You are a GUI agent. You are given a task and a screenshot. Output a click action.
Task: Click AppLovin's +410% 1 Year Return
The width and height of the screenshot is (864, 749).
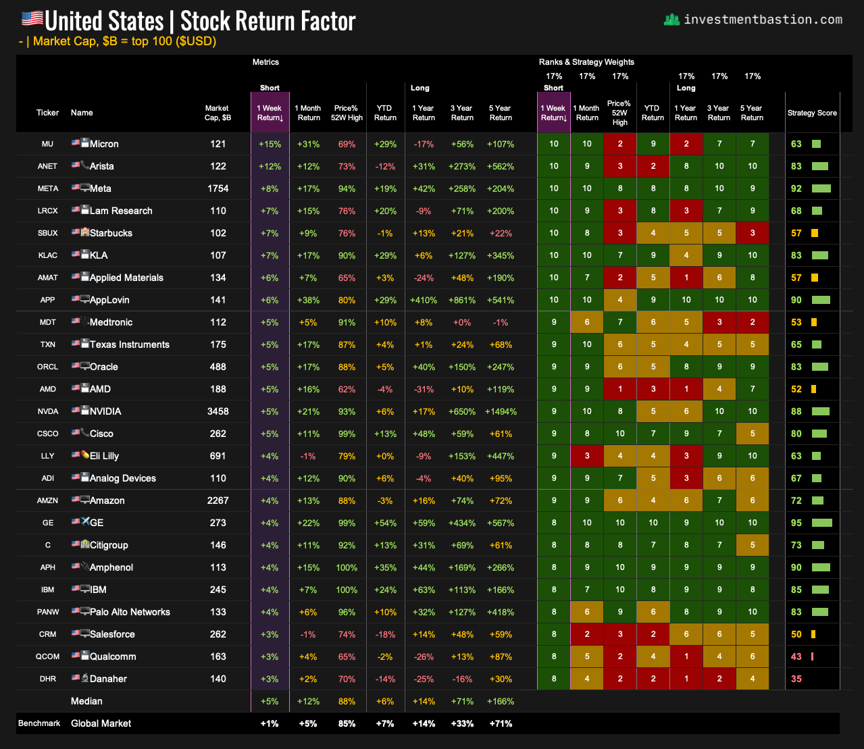424,300
